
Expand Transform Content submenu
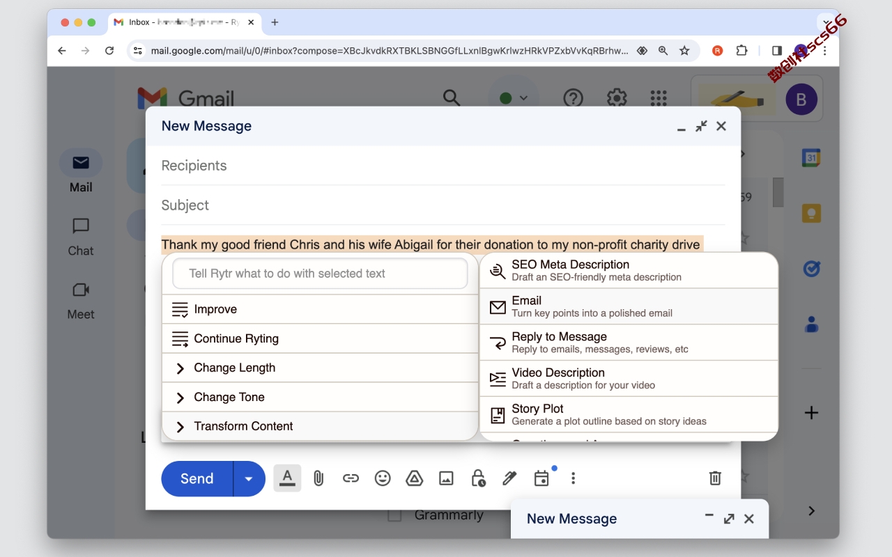[x=320, y=426]
